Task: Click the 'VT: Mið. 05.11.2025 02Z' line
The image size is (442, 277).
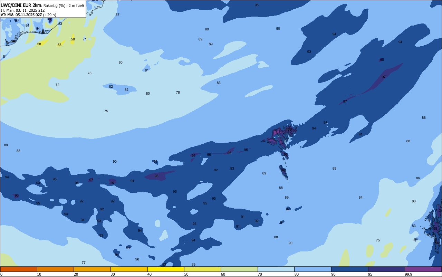Action: [x=21, y=15]
